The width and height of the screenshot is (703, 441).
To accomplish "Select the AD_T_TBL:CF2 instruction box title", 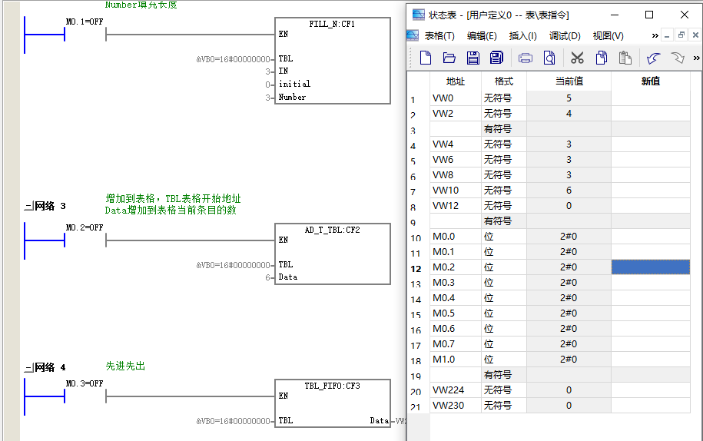I will click(332, 230).
